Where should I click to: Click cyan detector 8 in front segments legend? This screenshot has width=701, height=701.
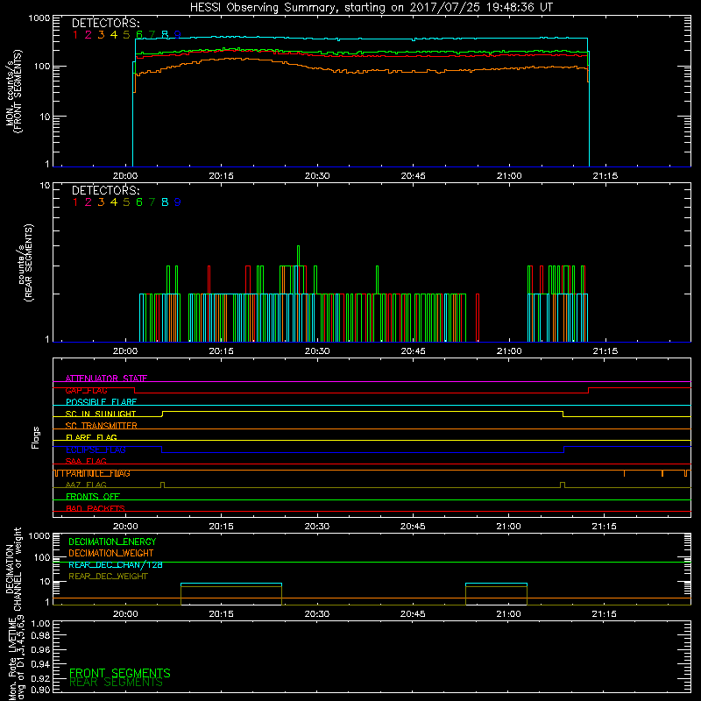tap(165, 35)
